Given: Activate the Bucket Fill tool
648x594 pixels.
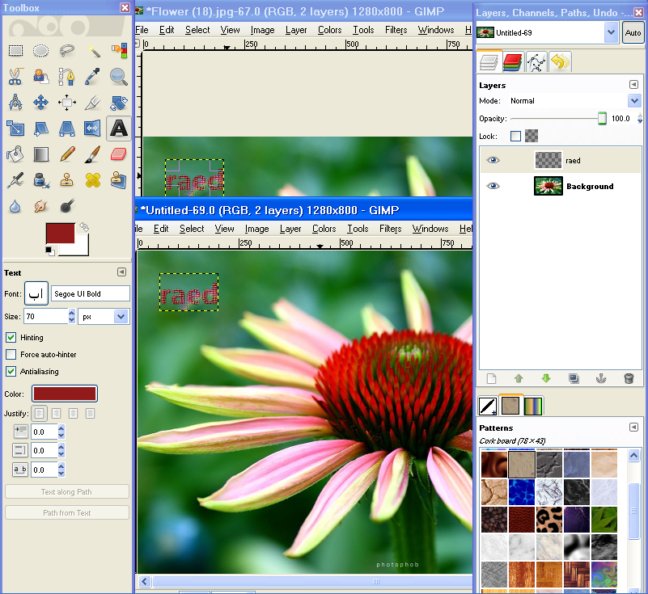Looking at the screenshot, I should [x=15, y=154].
